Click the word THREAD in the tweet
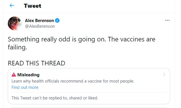This screenshot has width=181, height=108. coord(53,63)
